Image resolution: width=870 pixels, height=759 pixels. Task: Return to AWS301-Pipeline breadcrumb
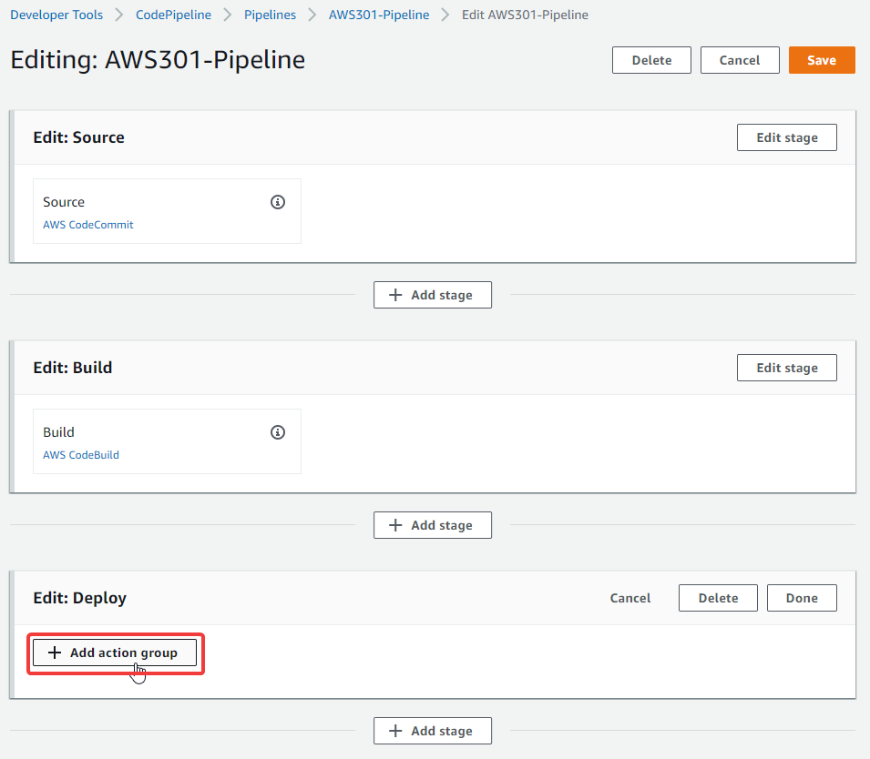click(x=379, y=15)
